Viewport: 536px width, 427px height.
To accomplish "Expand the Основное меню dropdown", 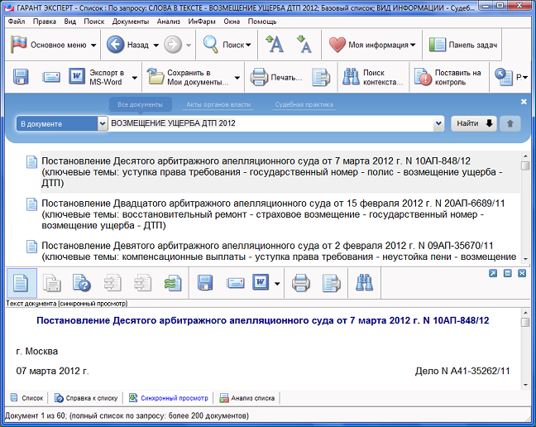I will [93, 45].
